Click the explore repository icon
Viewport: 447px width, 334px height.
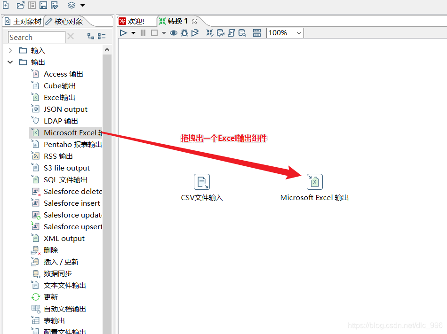coord(32,5)
